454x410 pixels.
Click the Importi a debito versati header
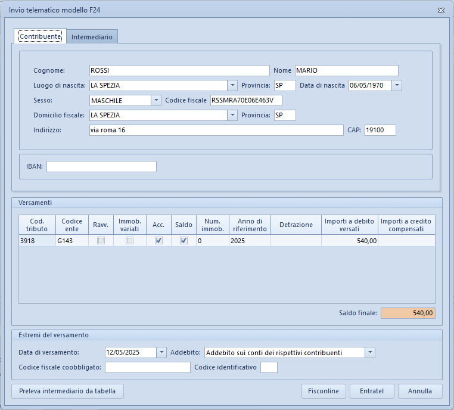(350, 225)
